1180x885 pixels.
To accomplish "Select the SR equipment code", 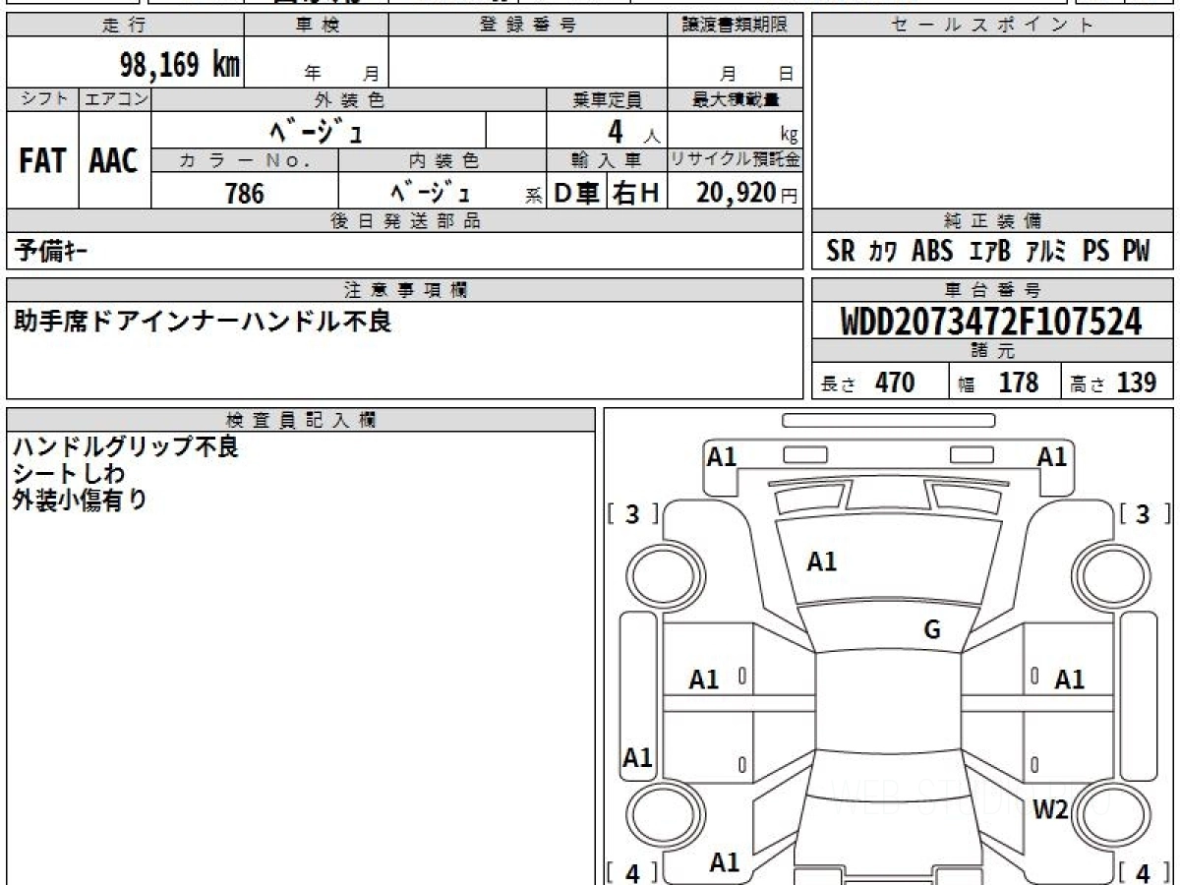I will [x=841, y=252].
